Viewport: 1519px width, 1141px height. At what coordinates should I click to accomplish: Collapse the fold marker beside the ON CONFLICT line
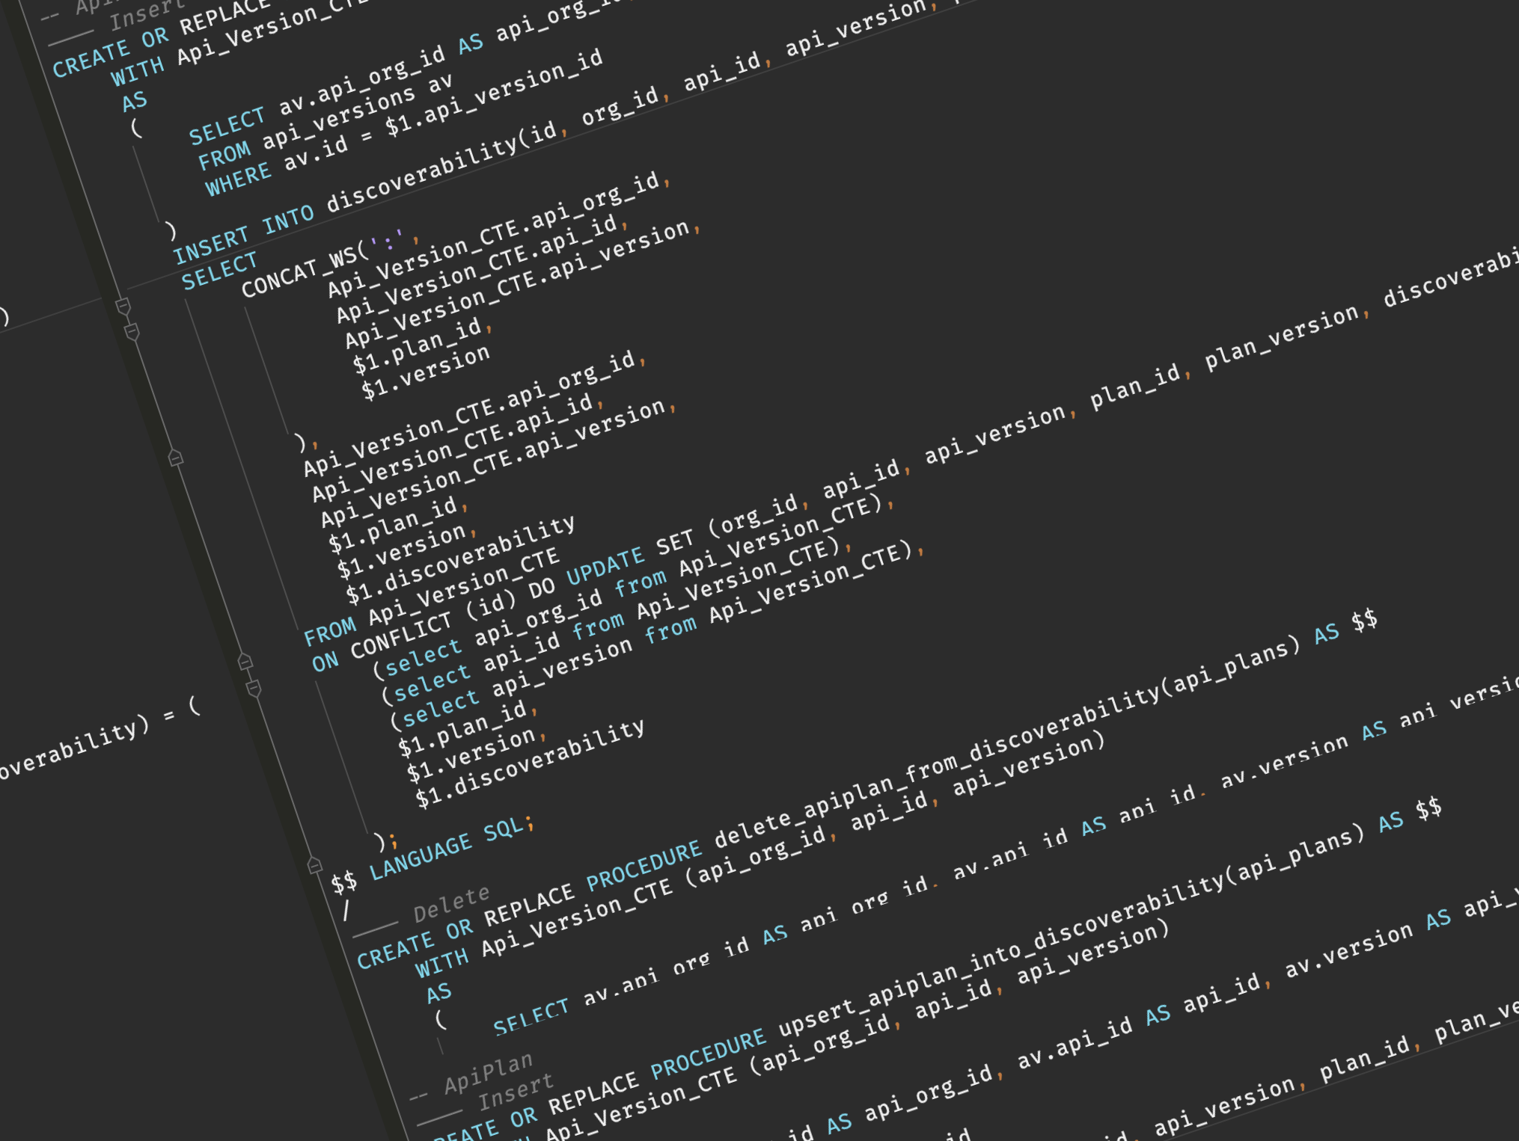[x=254, y=688]
